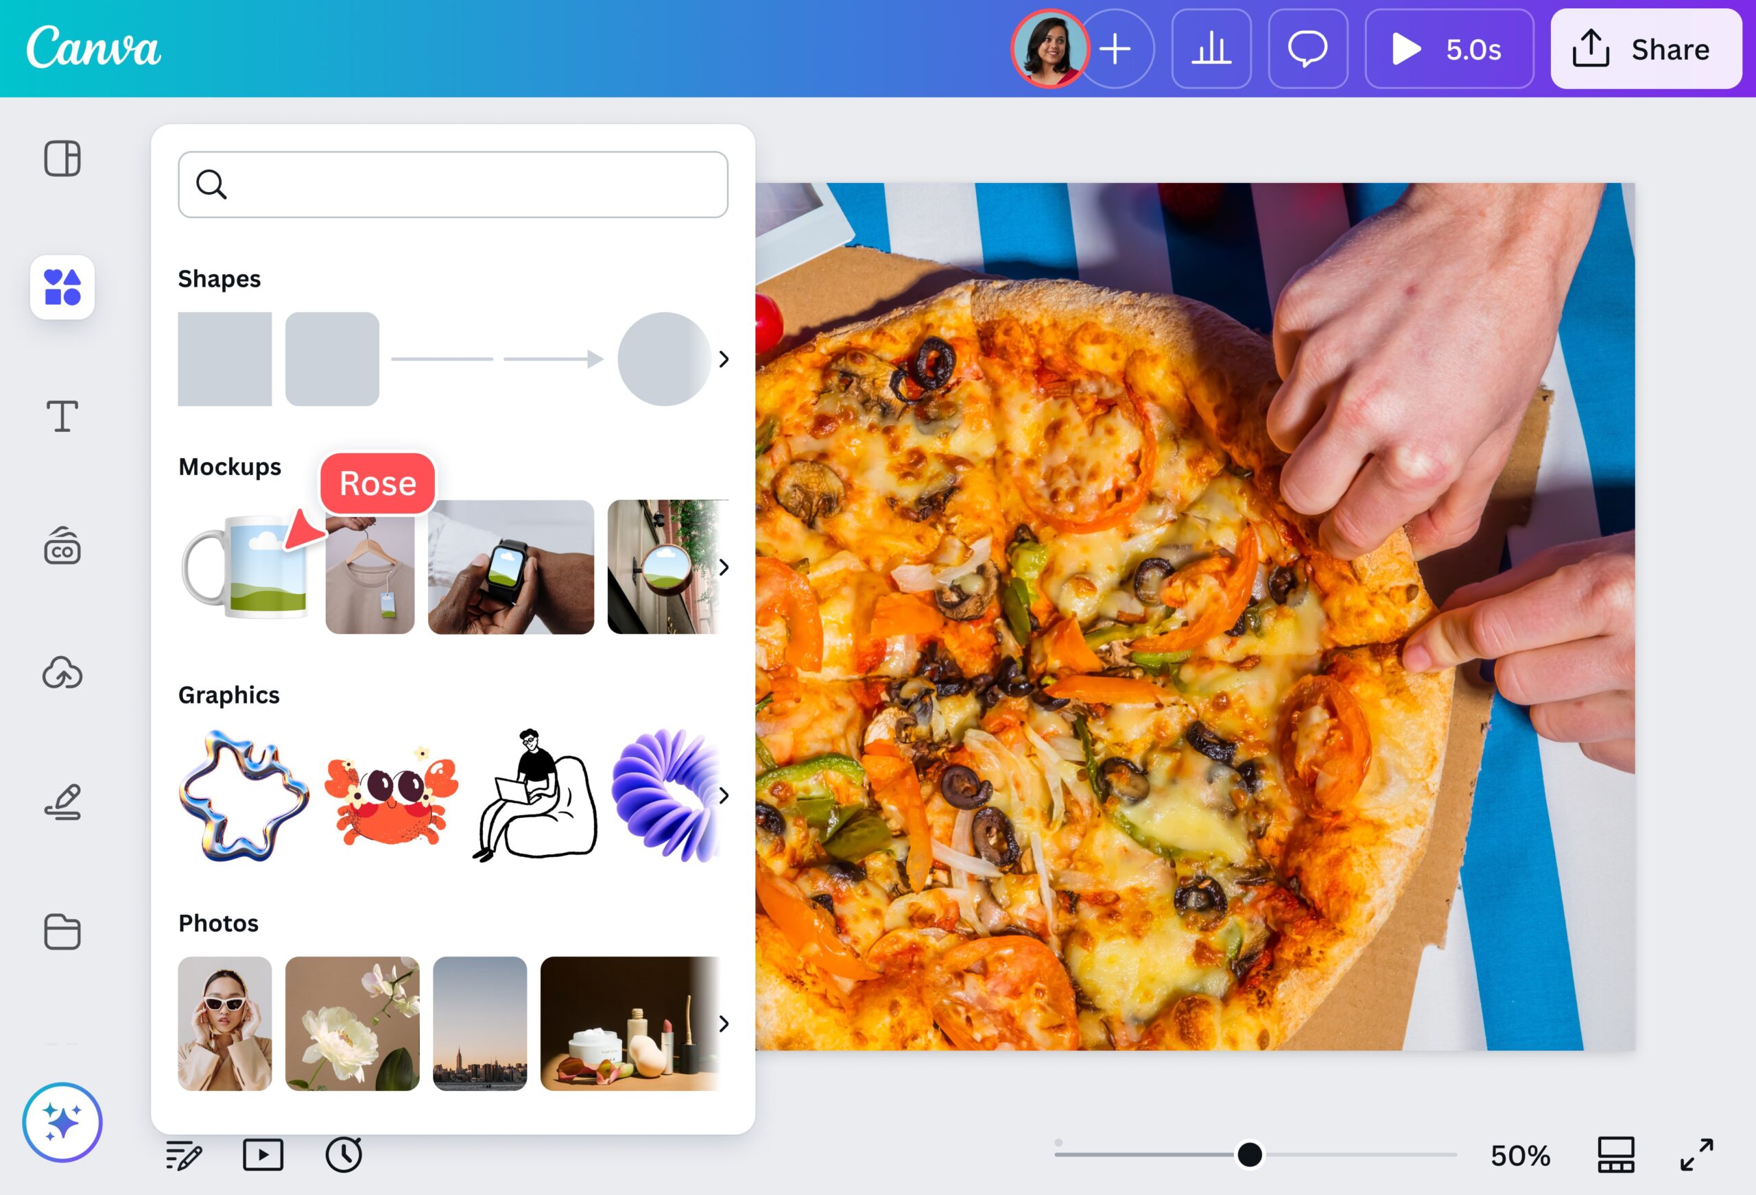The image size is (1756, 1195).
Task: Toggle the grid view pages icon
Action: click(1615, 1155)
